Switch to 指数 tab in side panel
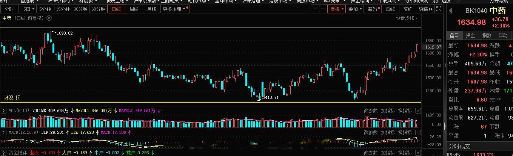Image resolution: width=513 pixels, height=156 pixels. point(487,35)
